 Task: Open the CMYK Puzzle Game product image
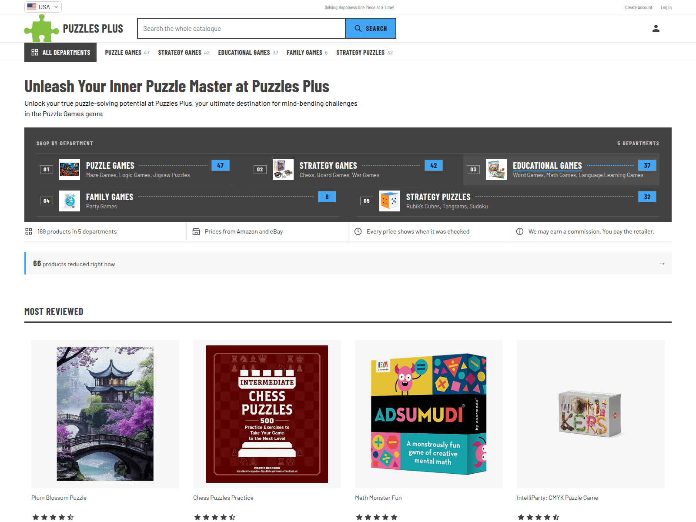pyautogui.click(x=591, y=414)
